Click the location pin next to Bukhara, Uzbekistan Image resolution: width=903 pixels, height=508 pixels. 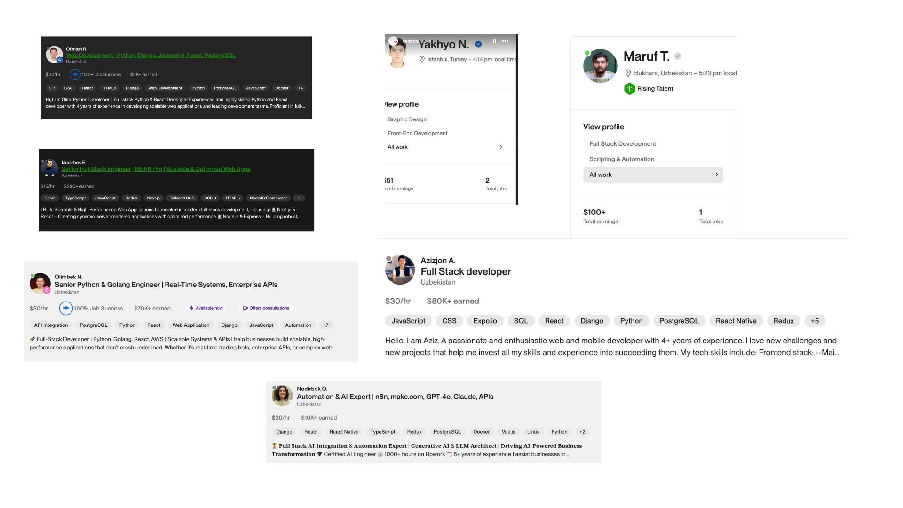tap(628, 73)
